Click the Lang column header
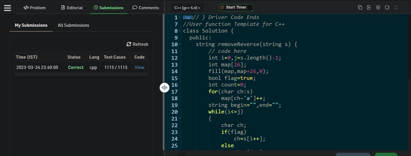The width and height of the screenshot is (411, 156). (94, 57)
